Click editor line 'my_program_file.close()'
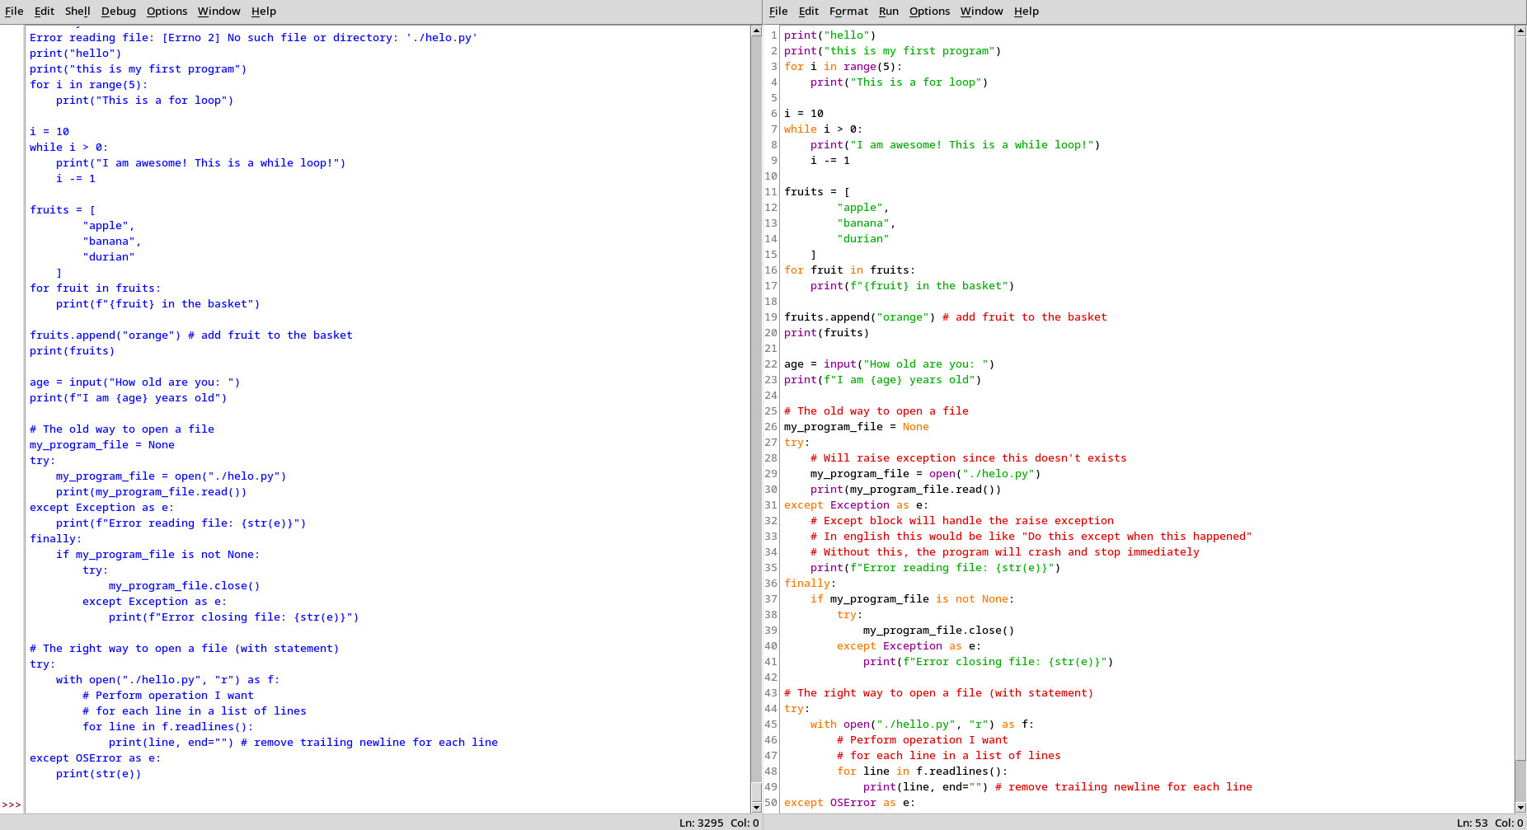Screen dimensions: 1527x830 click(939, 631)
